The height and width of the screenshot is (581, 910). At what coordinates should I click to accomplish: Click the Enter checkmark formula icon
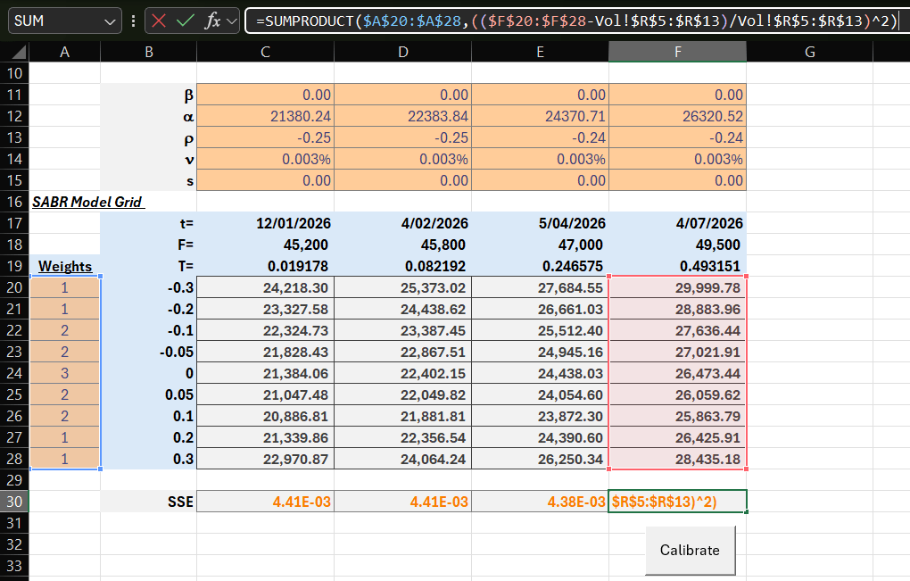186,21
